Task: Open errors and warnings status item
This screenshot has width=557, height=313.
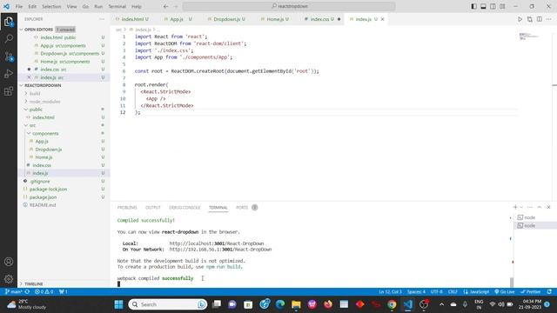Action: (x=44, y=292)
